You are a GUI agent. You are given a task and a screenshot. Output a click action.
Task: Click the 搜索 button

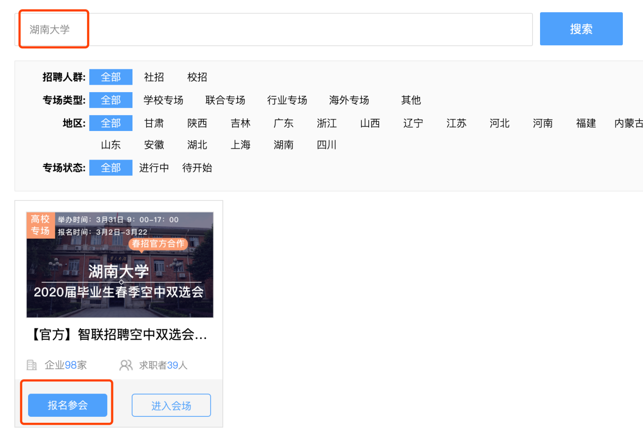581,29
